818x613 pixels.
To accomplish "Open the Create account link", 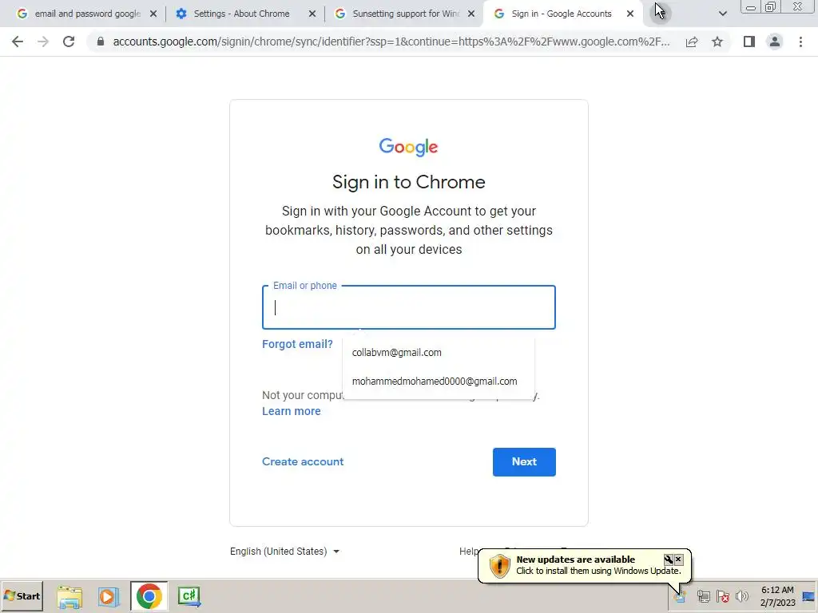I will pyautogui.click(x=303, y=462).
